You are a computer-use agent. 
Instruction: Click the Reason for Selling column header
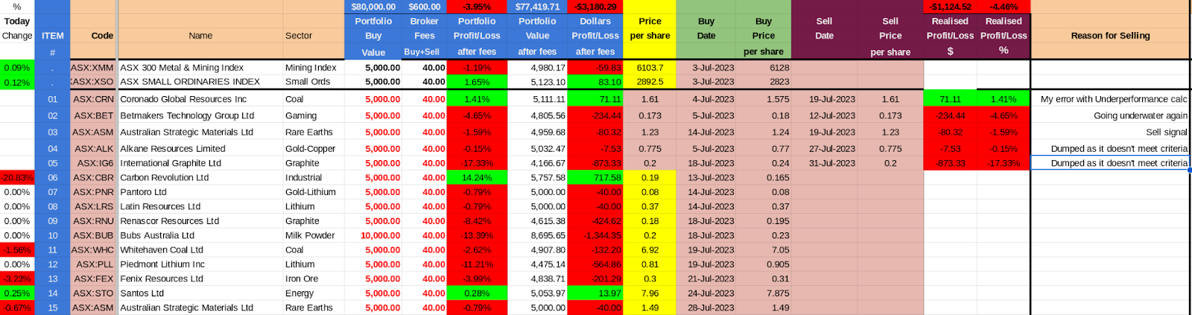coord(1111,36)
